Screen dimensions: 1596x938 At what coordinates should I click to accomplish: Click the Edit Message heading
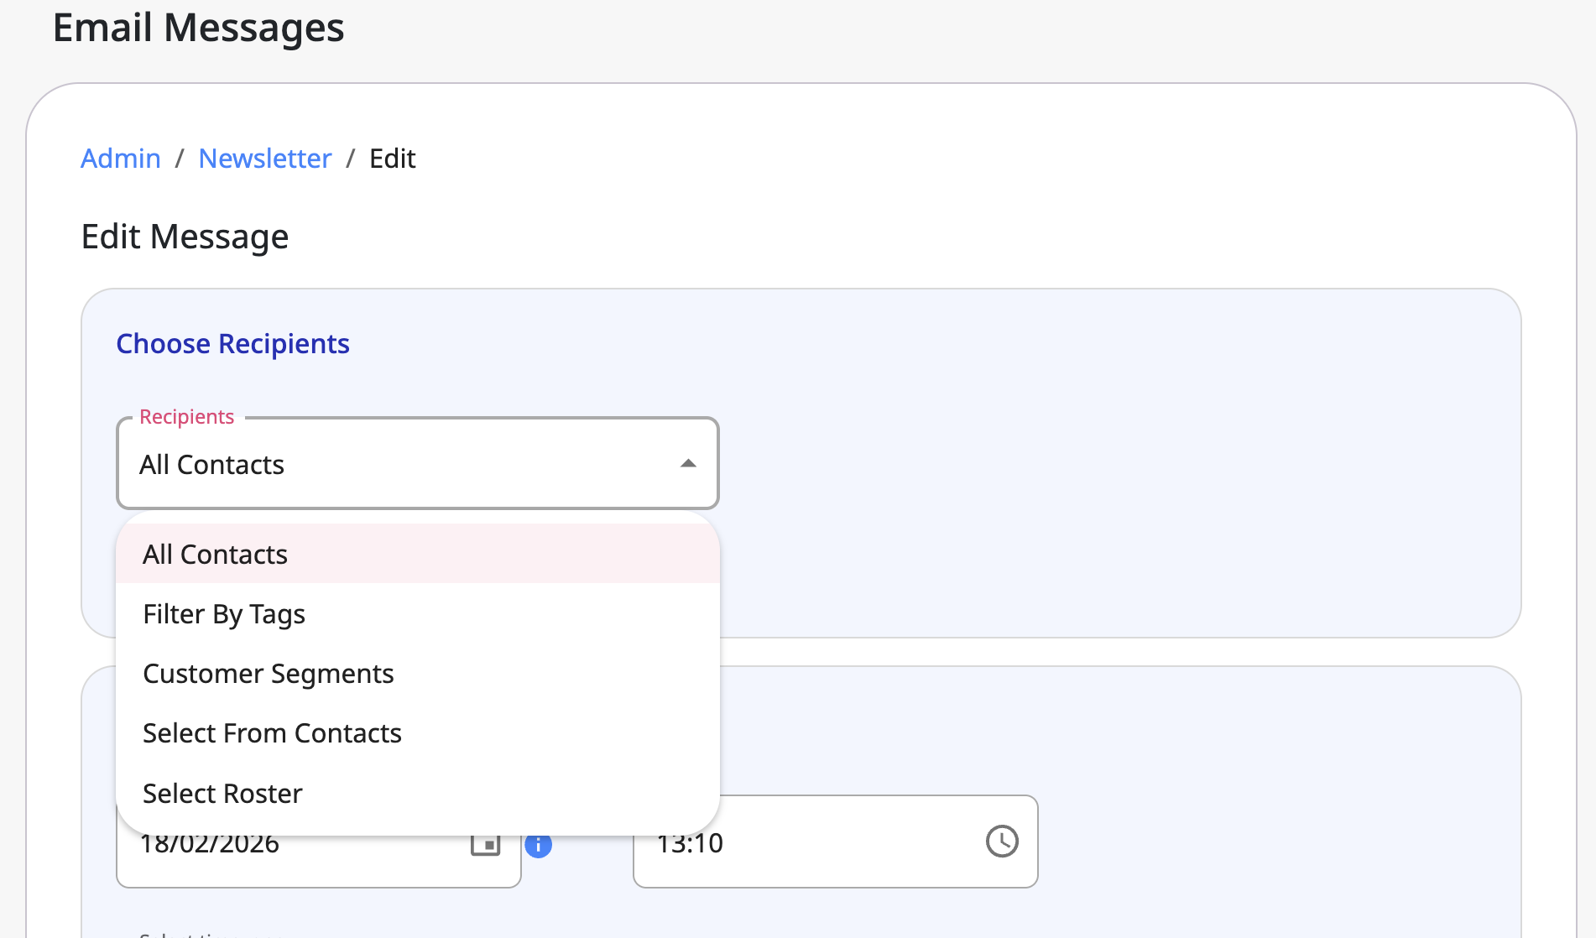[x=185, y=237]
